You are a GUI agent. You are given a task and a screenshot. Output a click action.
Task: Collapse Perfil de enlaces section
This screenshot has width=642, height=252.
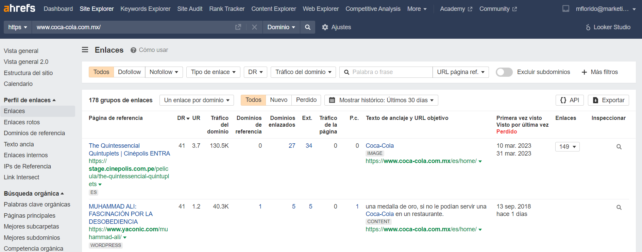point(30,100)
